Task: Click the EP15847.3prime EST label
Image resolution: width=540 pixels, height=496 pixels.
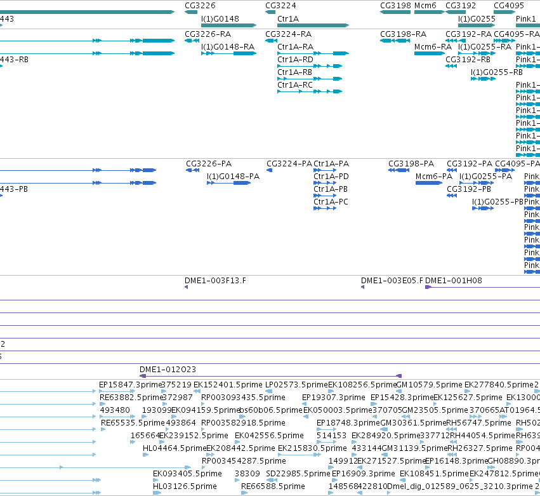Action: (130, 385)
